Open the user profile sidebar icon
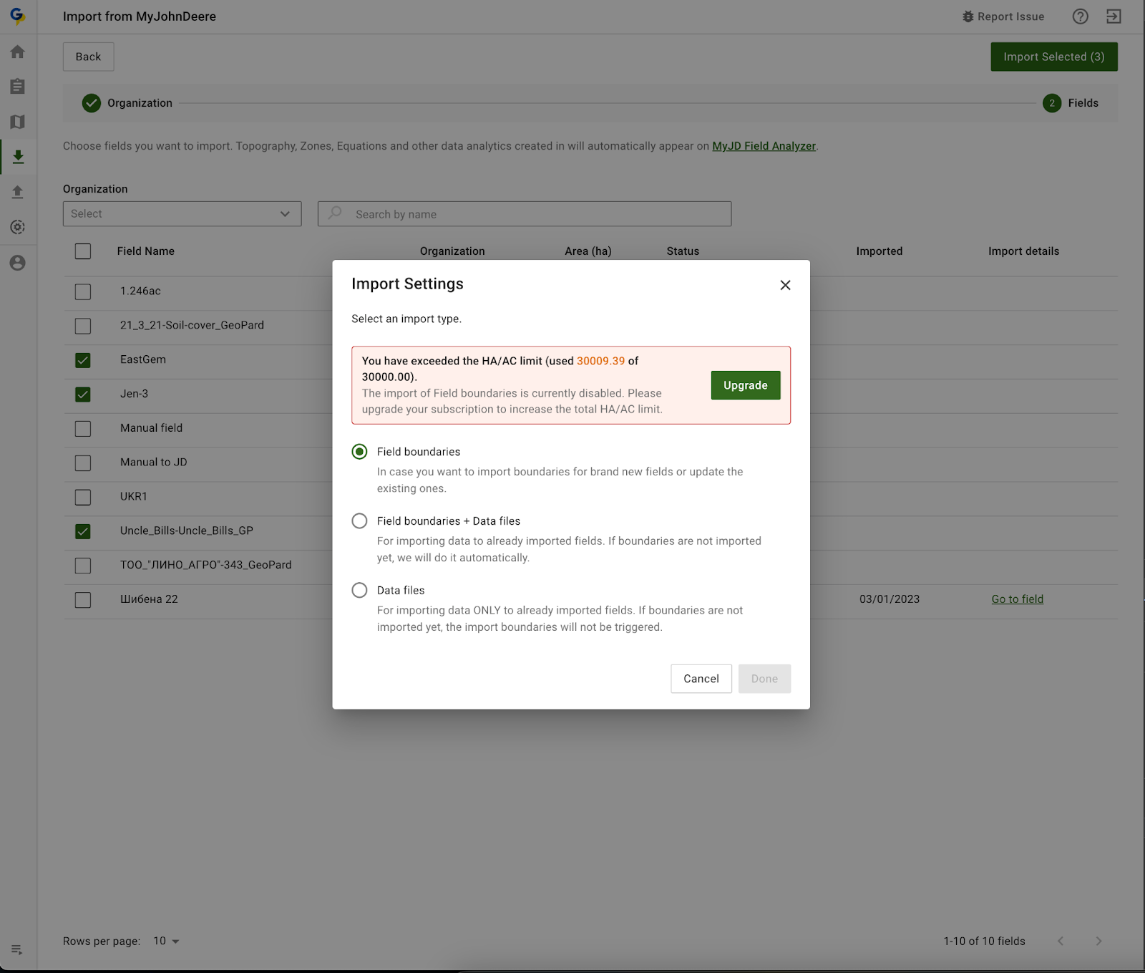 pos(18,263)
